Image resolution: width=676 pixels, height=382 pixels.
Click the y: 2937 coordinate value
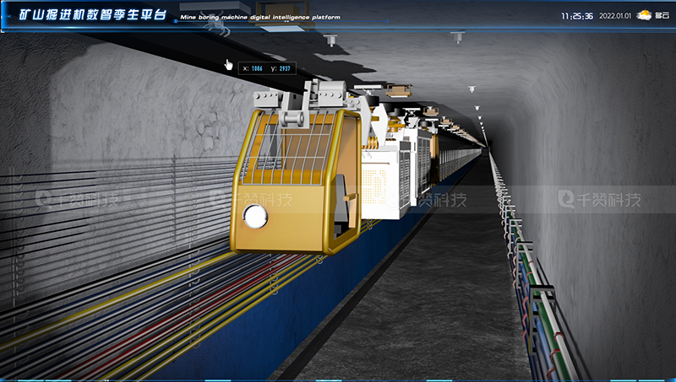click(281, 67)
